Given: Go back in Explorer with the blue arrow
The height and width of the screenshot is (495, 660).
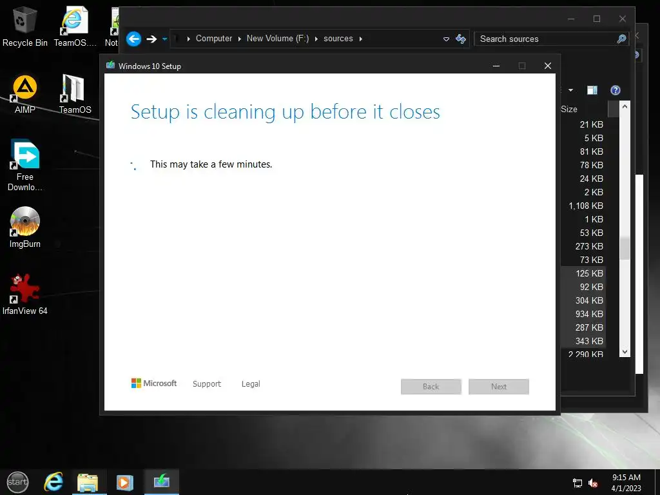Looking at the screenshot, I should coord(134,39).
